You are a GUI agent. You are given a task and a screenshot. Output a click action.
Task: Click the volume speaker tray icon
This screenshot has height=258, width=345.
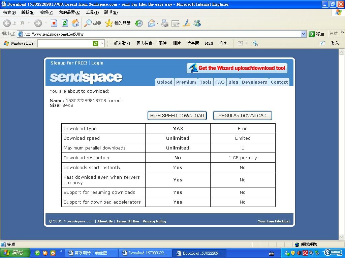pos(299,253)
